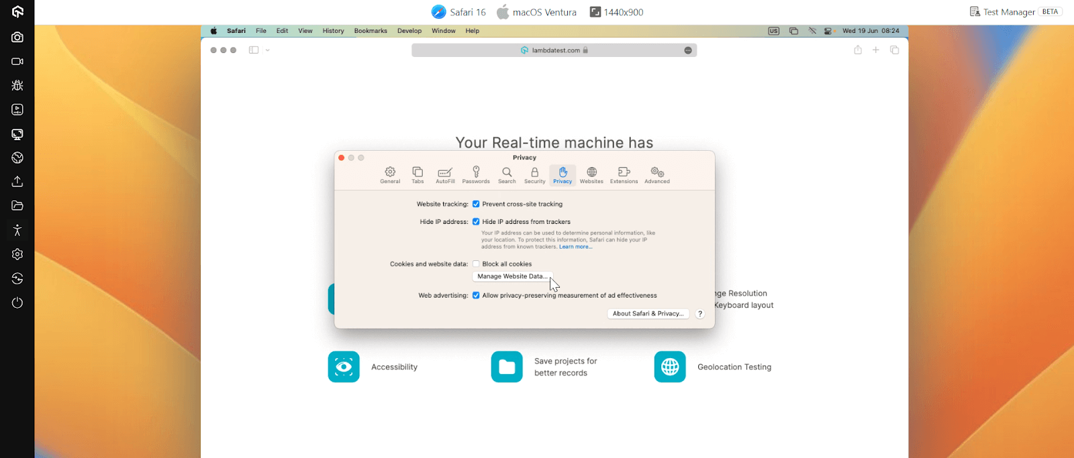Click the date and time in menu bar
1074x458 pixels.
[871, 31]
